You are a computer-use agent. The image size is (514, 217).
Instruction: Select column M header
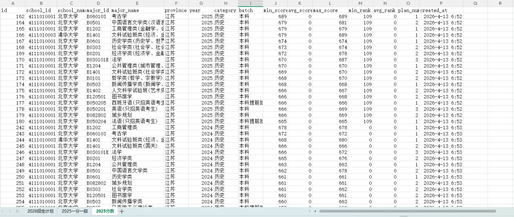tap(360, 3)
